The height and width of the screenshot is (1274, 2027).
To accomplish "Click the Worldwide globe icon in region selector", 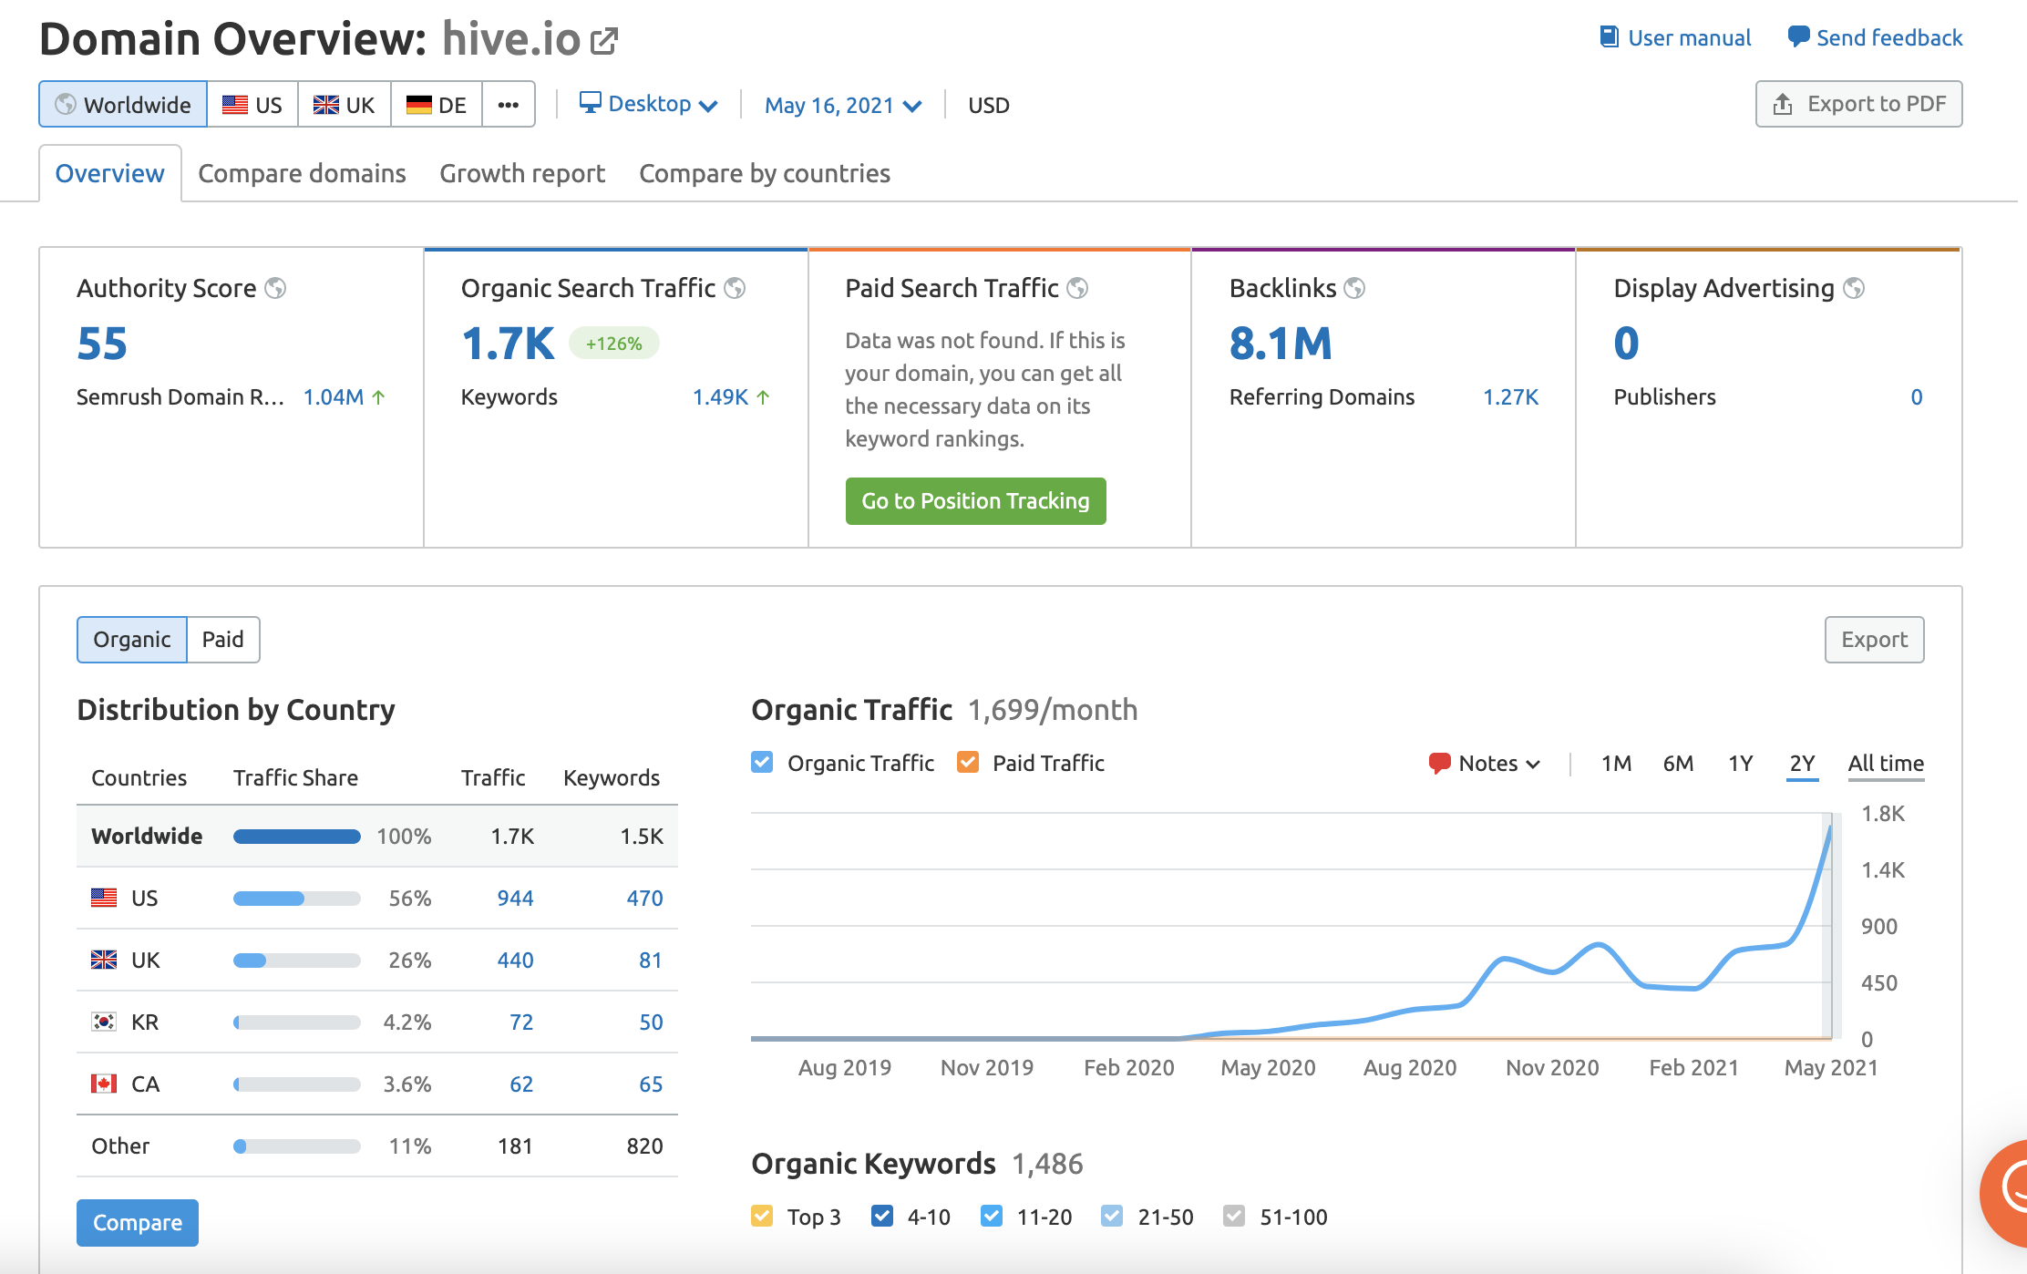I will pos(66,105).
